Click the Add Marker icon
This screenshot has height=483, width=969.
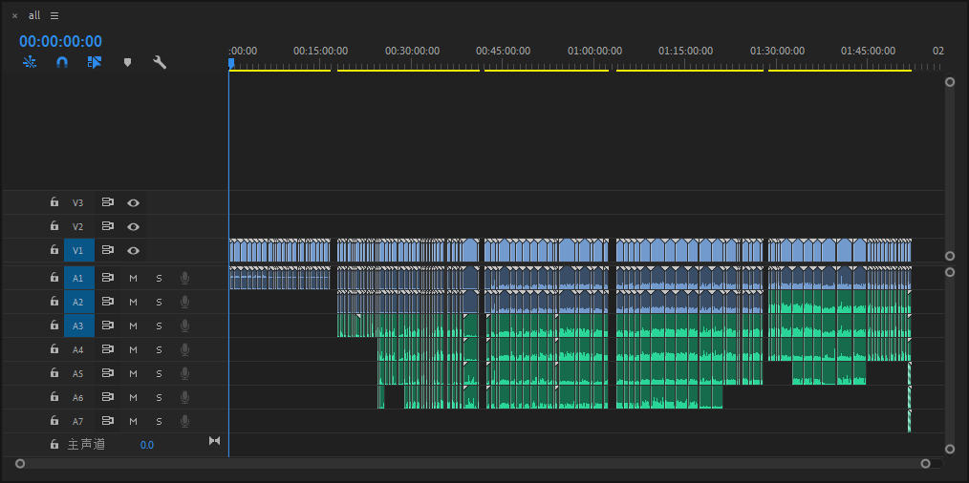(127, 62)
